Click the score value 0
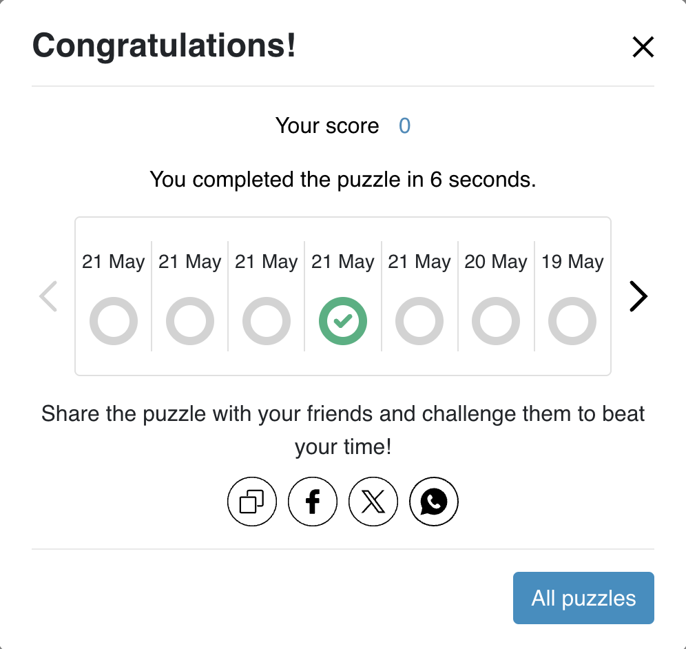This screenshot has width=686, height=649. pos(405,126)
